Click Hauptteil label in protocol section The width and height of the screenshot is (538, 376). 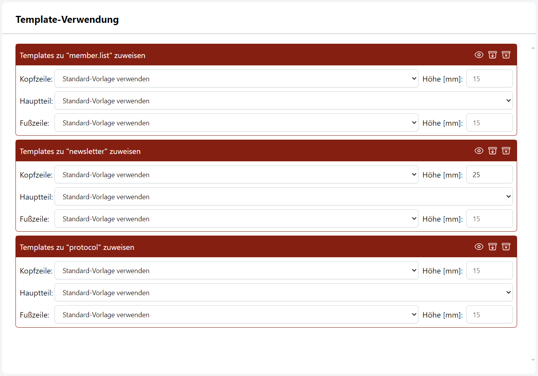point(36,293)
